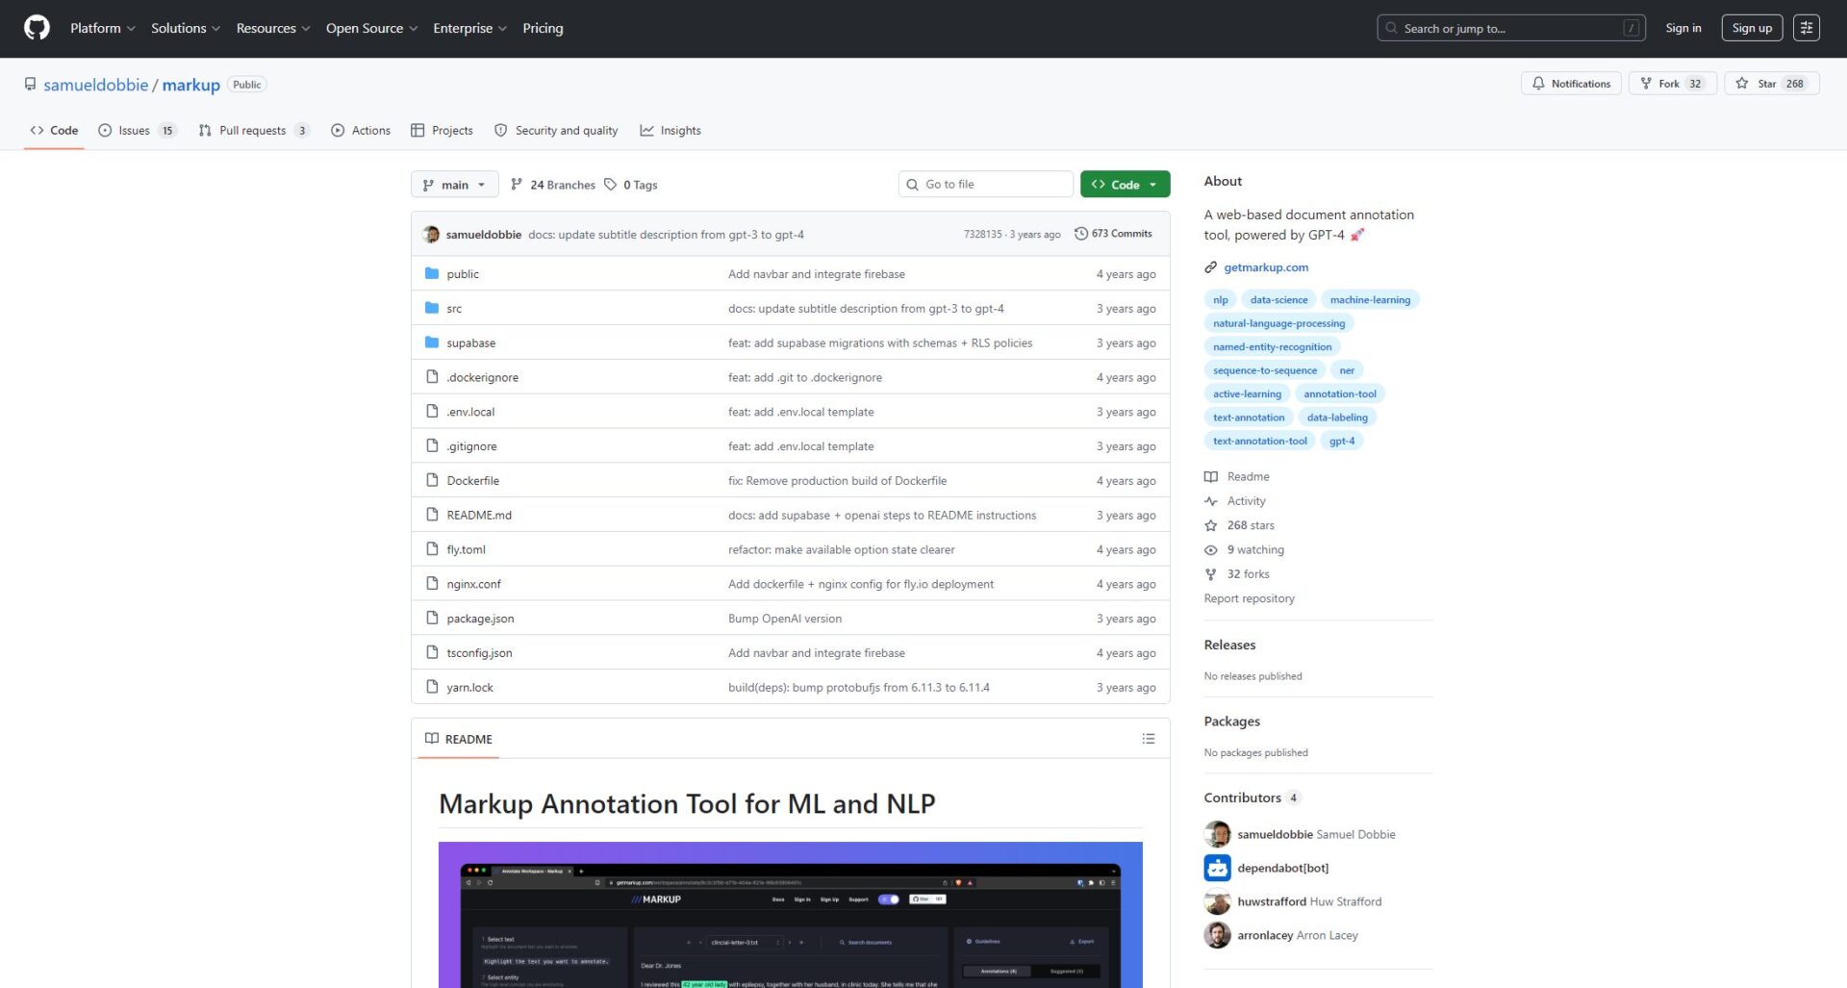Open the samueldobbie owner link in breadcrumb
The width and height of the screenshot is (1847, 988).
(x=96, y=85)
